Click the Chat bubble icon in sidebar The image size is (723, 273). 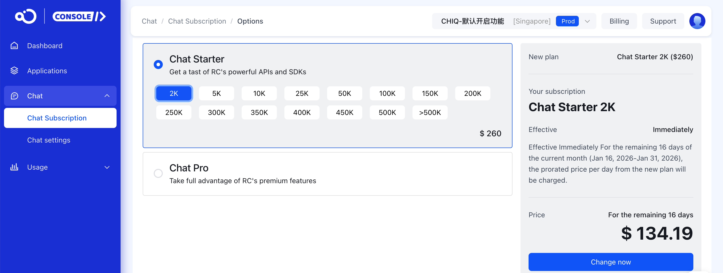14,96
